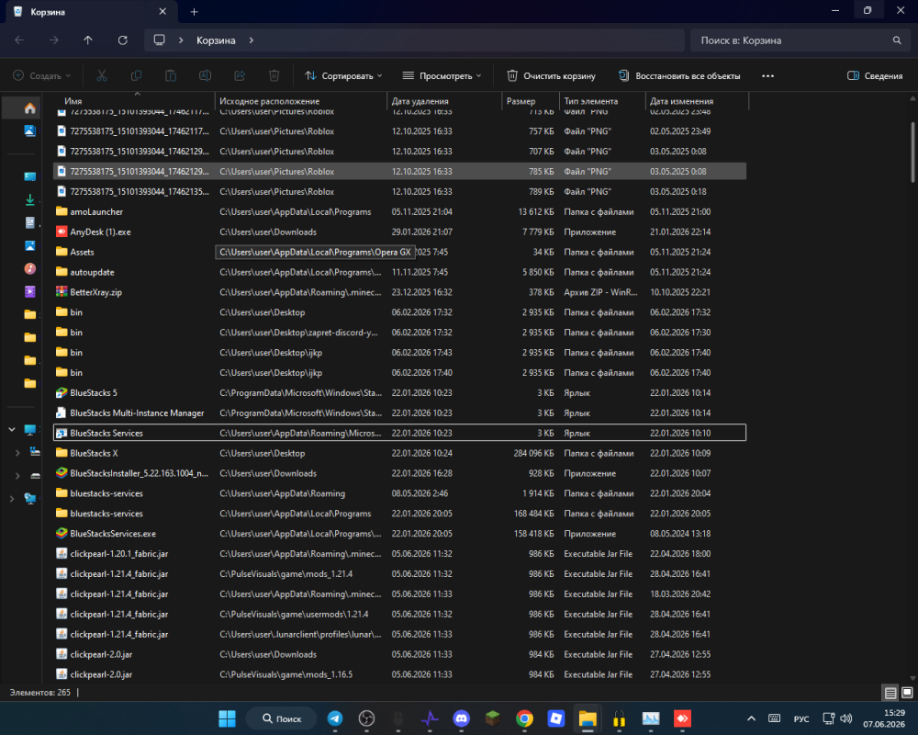Select the AnyDesk (1).exe row
The width and height of the screenshot is (918, 735).
(x=400, y=232)
